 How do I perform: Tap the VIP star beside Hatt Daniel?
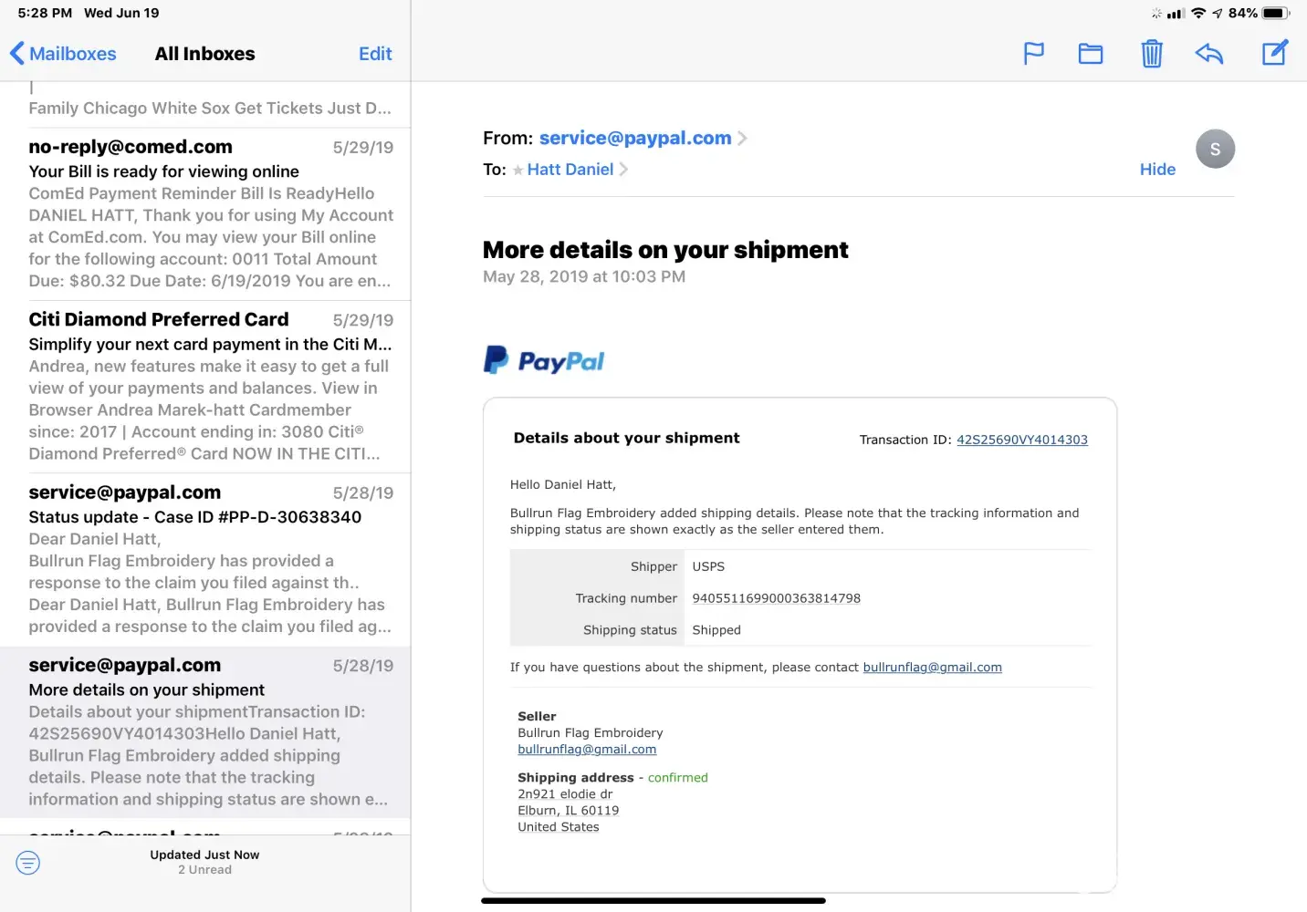pos(518,170)
